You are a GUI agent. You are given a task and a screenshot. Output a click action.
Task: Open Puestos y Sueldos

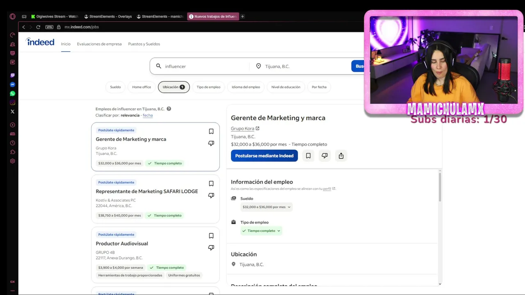point(144,44)
